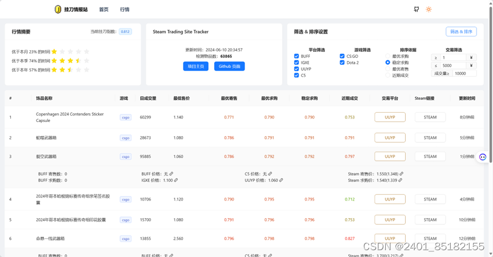Image resolution: width=493 pixels, height=257 pixels.
Task: Click the maximum price field showing 5000
Action: click(x=453, y=66)
